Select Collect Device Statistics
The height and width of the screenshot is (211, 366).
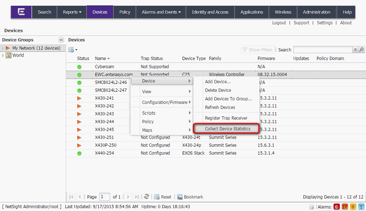pyautogui.click(x=226, y=129)
